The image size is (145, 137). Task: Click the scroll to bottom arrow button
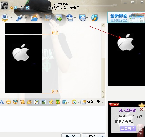[103, 96]
